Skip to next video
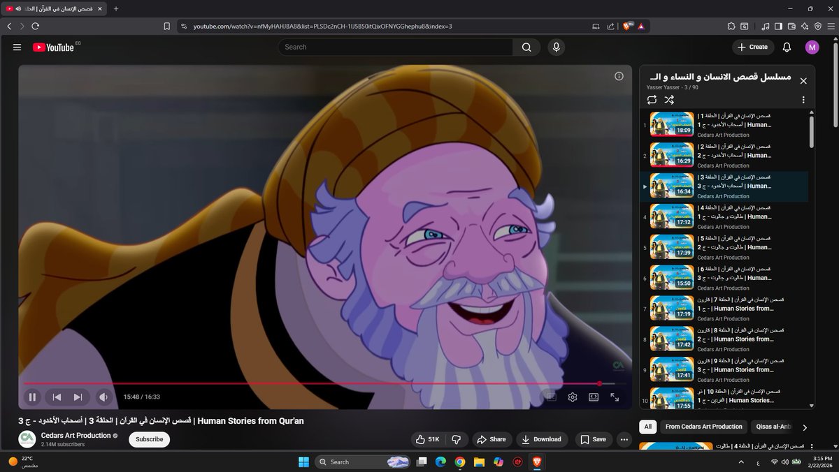The width and height of the screenshot is (839, 472). [x=78, y=397]
